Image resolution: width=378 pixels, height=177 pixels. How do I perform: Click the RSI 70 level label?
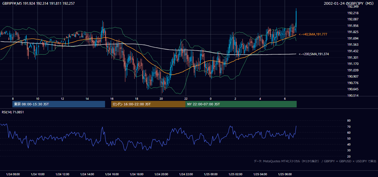tap(349, 127)
